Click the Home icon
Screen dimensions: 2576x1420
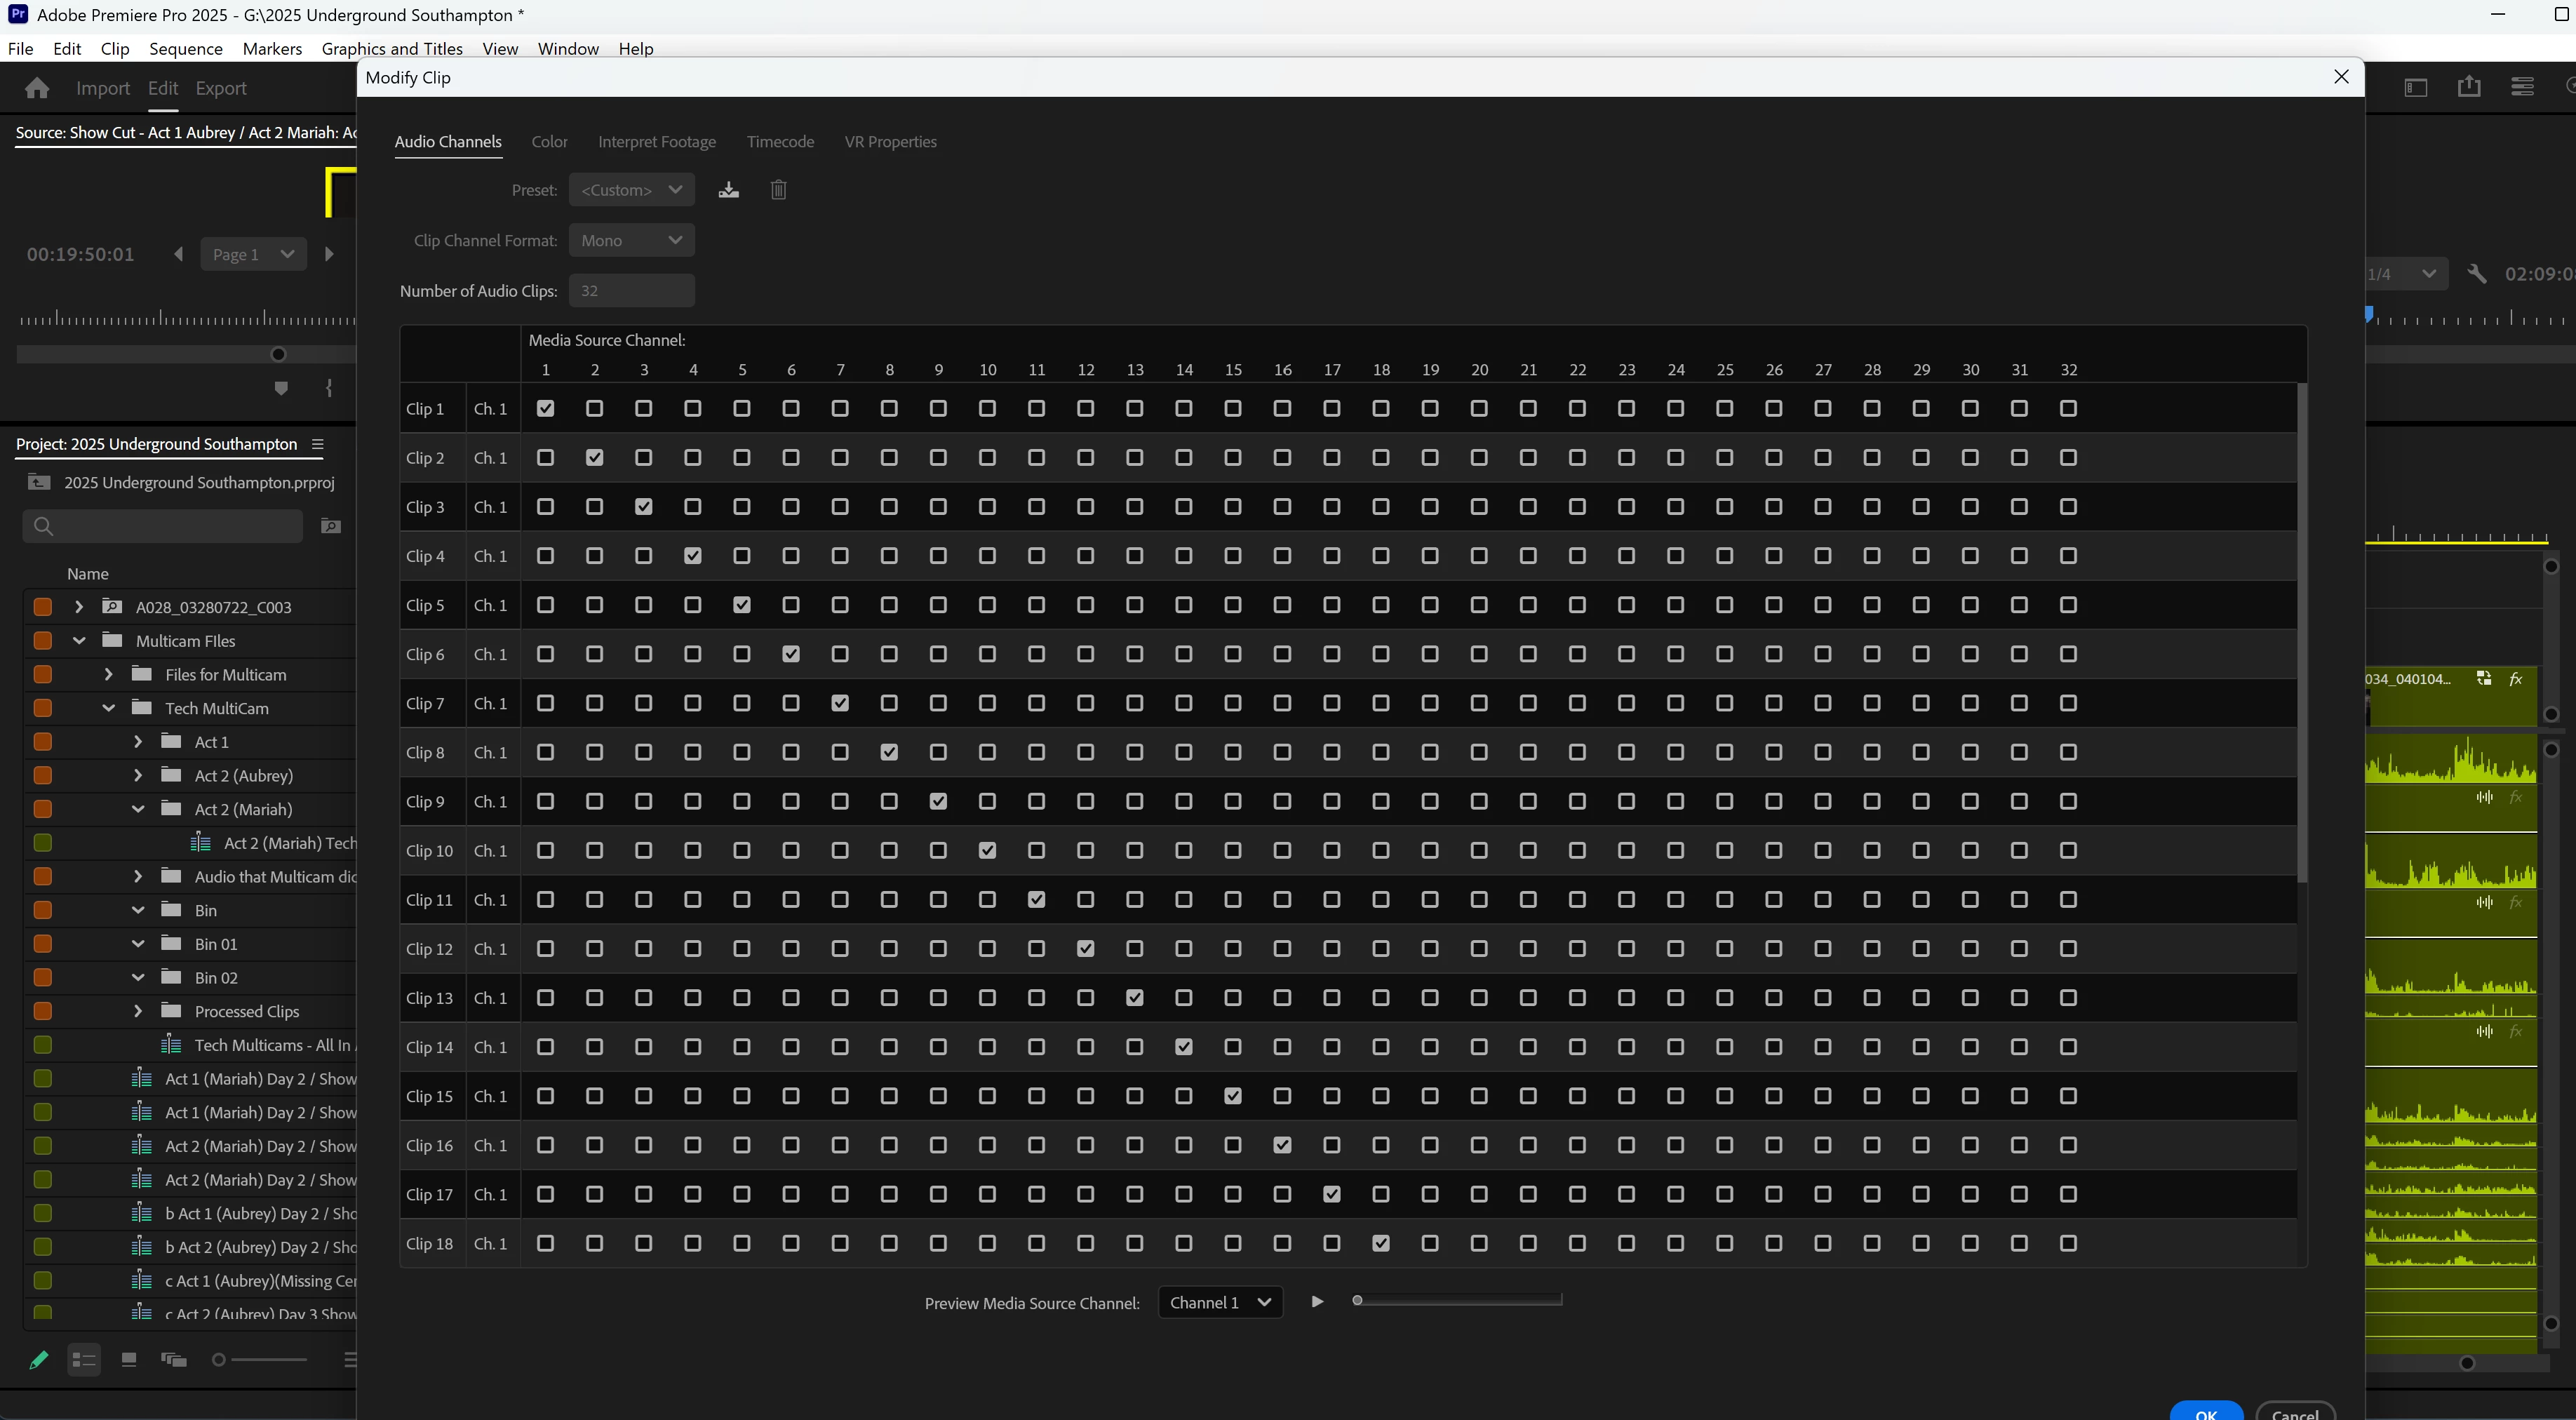(x=37, y=88)
